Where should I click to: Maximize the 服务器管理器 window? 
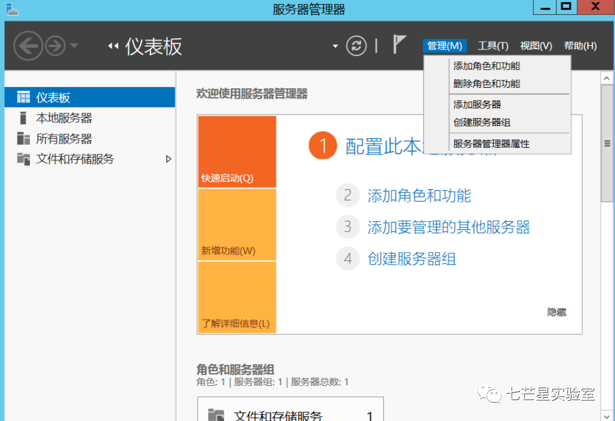tap(566, 7)
